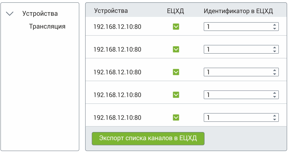Viewport: 288px width, 153px height.
Task: Increase identifier up arrow in fourth row
Action: tap(274, 93)
